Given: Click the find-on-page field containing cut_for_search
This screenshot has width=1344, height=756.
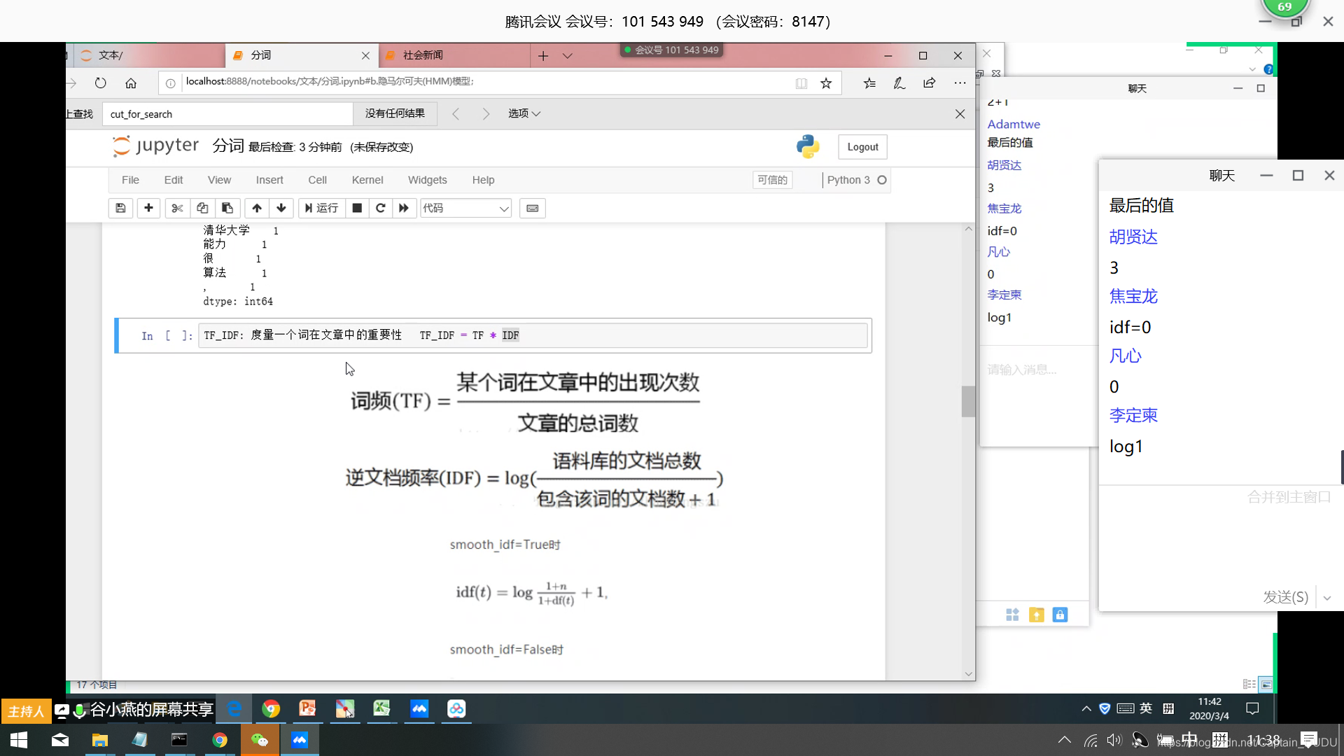Looking at the screenshot, I should (x=227, y=114).
